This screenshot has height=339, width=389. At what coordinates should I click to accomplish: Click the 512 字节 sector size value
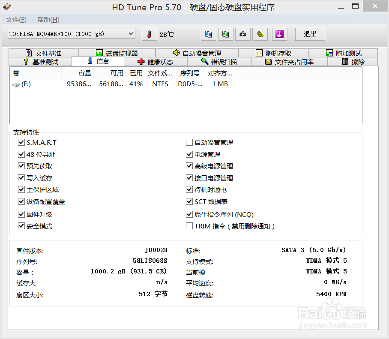click(x=153, y=294)
